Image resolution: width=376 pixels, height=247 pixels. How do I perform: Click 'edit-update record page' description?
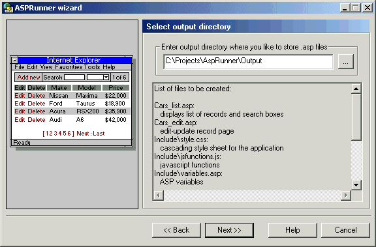pos(197,131)
